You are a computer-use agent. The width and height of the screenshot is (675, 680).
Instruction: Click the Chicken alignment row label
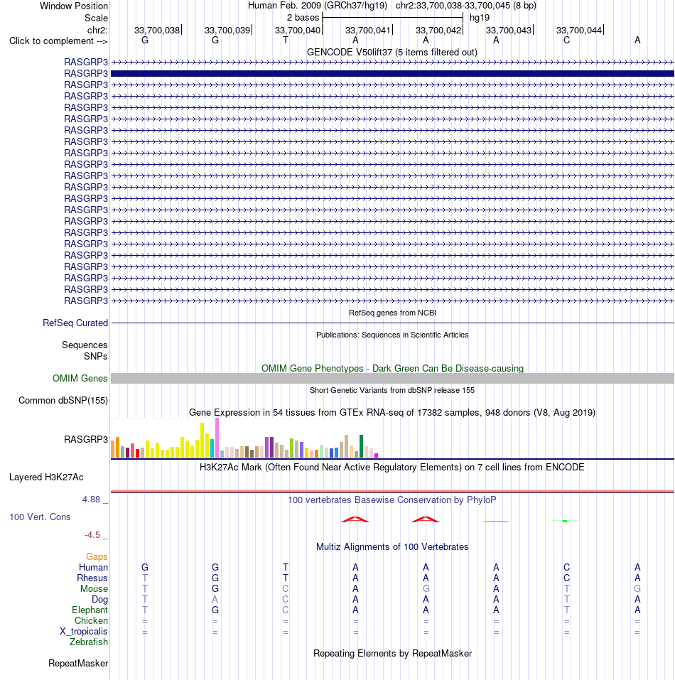[91, 620]
